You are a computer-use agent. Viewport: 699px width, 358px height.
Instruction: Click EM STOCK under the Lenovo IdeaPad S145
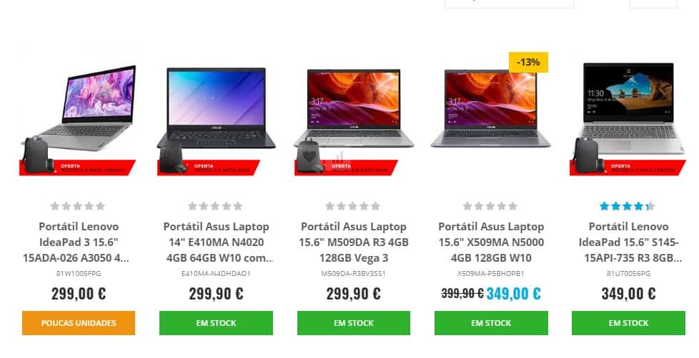point(628,323)
